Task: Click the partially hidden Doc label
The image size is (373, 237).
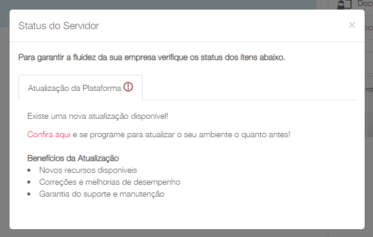Action: click(365, 4)
